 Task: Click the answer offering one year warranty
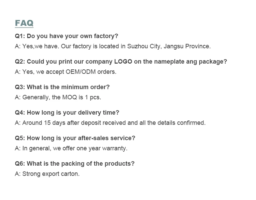[x=71, y=148]
